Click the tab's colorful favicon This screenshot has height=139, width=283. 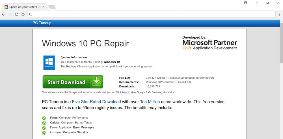point(6,7)
